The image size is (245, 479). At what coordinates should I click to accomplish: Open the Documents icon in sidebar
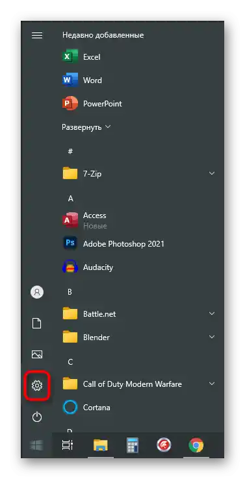(x=37, y=323)
